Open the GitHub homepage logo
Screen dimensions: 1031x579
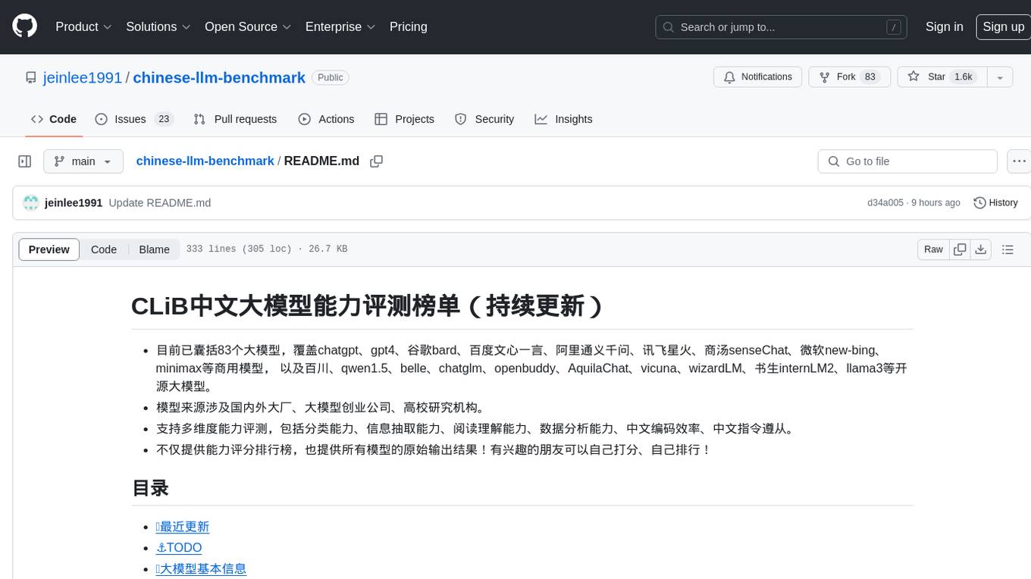pyautogui.click(x=24, y=27)
